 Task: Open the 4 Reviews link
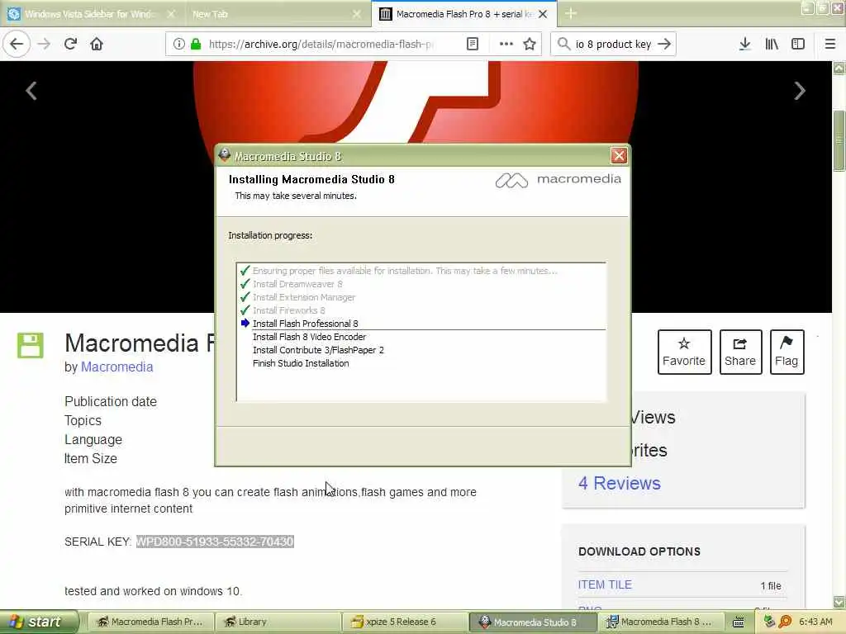point(620,483)
